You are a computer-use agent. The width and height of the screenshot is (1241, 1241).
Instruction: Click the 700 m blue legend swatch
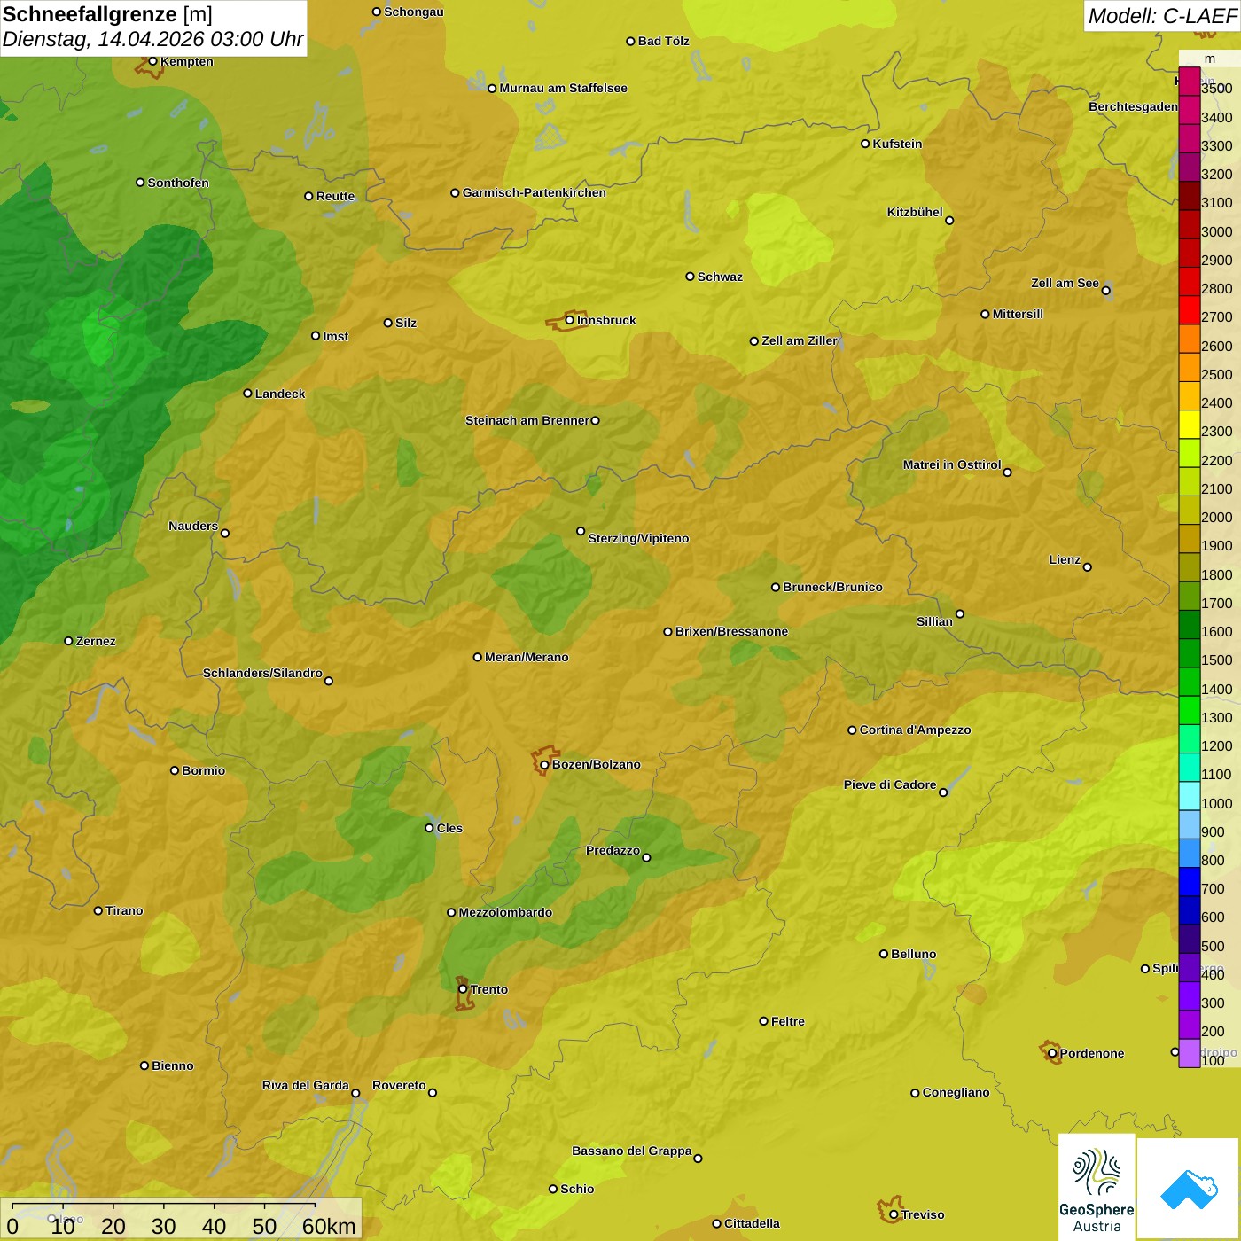pos(1189,882)
